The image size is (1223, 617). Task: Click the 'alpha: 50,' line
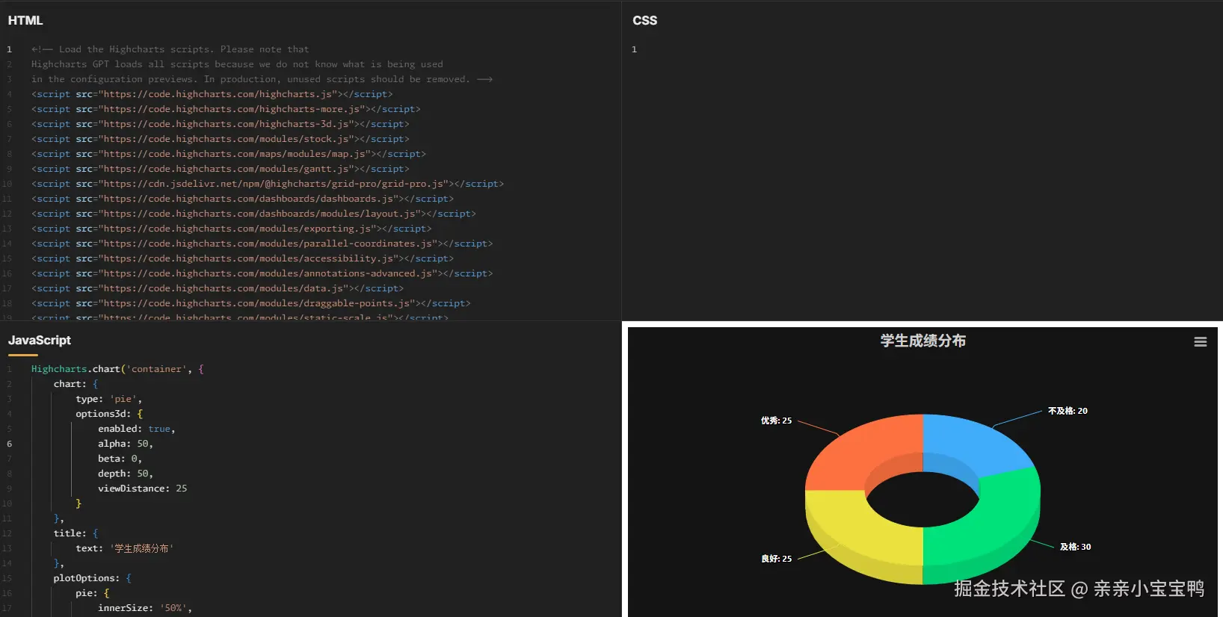coord(126,444)
